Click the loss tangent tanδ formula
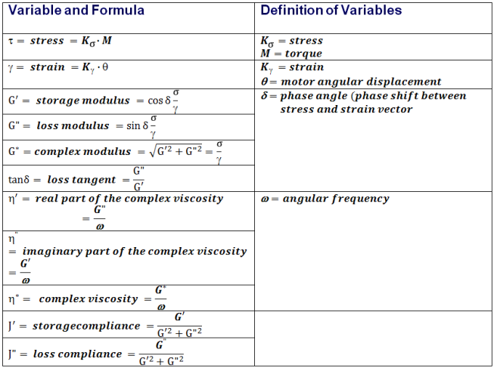Screen dimensions: 494x368 pos(76,179)
